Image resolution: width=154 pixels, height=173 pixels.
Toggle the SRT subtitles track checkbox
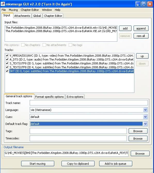pos(7,71)
